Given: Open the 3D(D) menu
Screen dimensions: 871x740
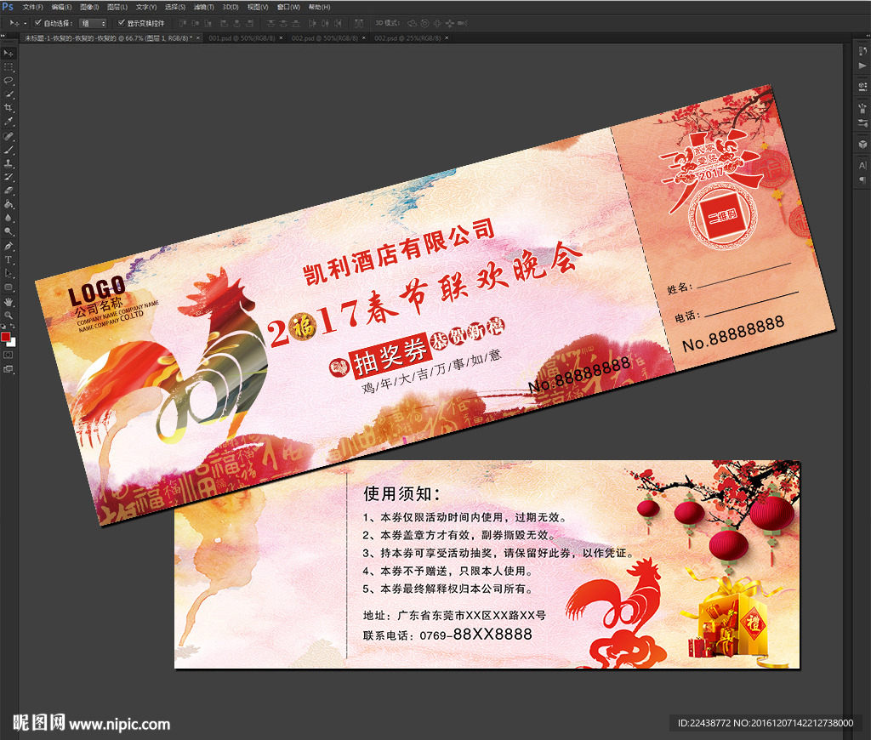Looking at the screenshot, I should coord(231,7).
